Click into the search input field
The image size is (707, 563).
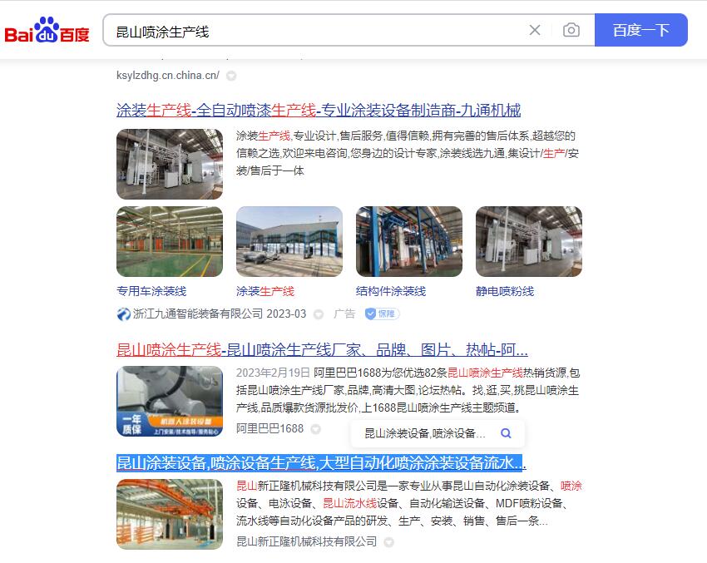316,31
